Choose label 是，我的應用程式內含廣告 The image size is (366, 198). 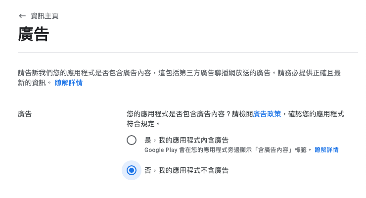point(186,140)
